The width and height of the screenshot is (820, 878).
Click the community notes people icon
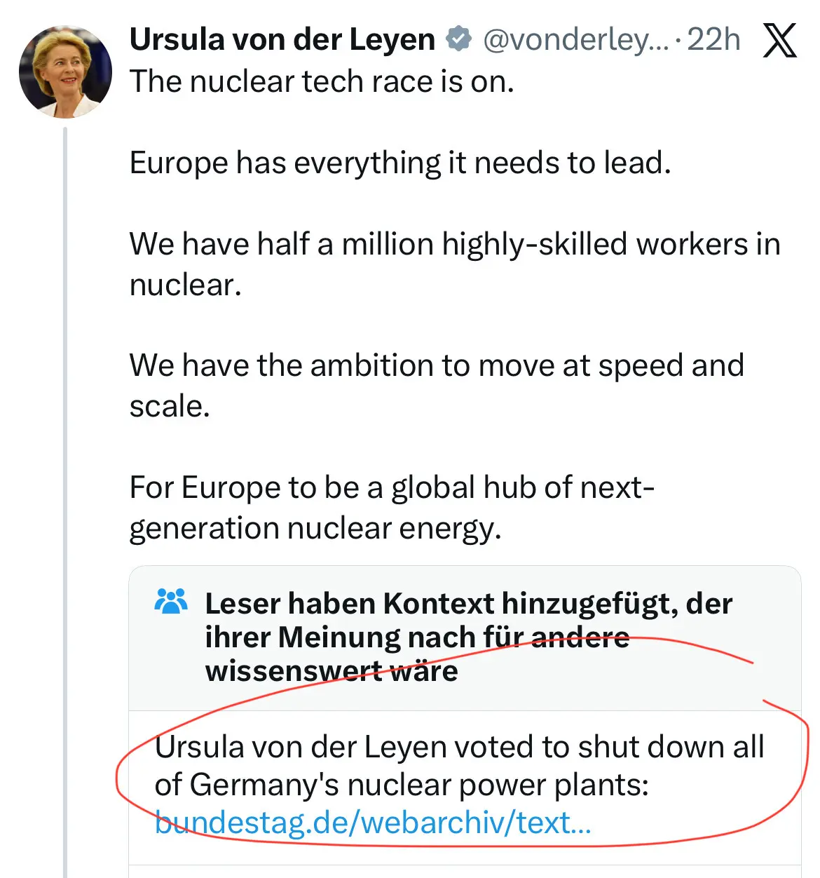(x=170, y=602)
